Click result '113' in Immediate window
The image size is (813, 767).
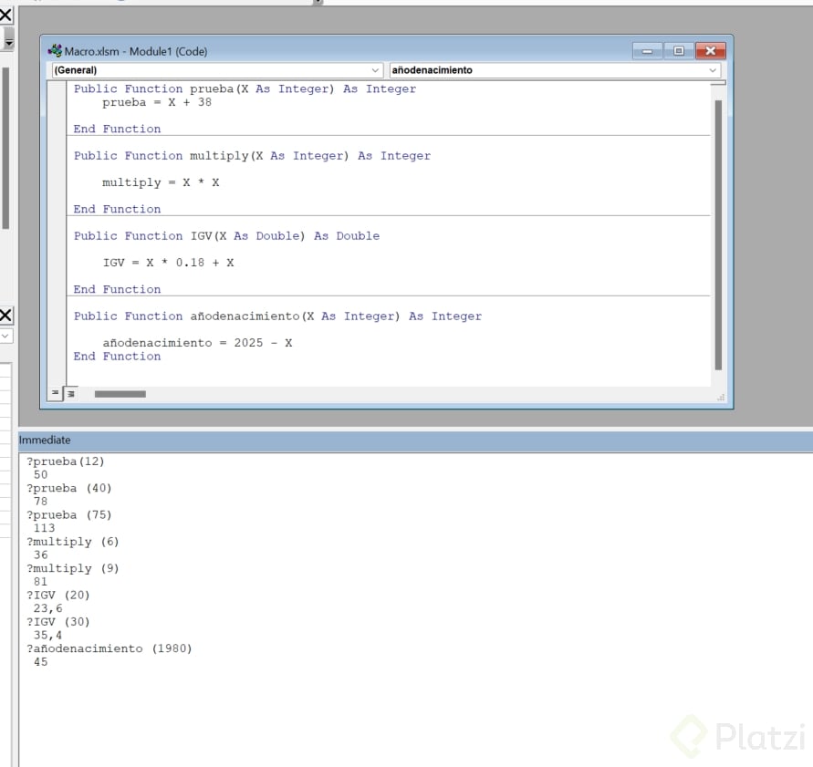point(44,528)
